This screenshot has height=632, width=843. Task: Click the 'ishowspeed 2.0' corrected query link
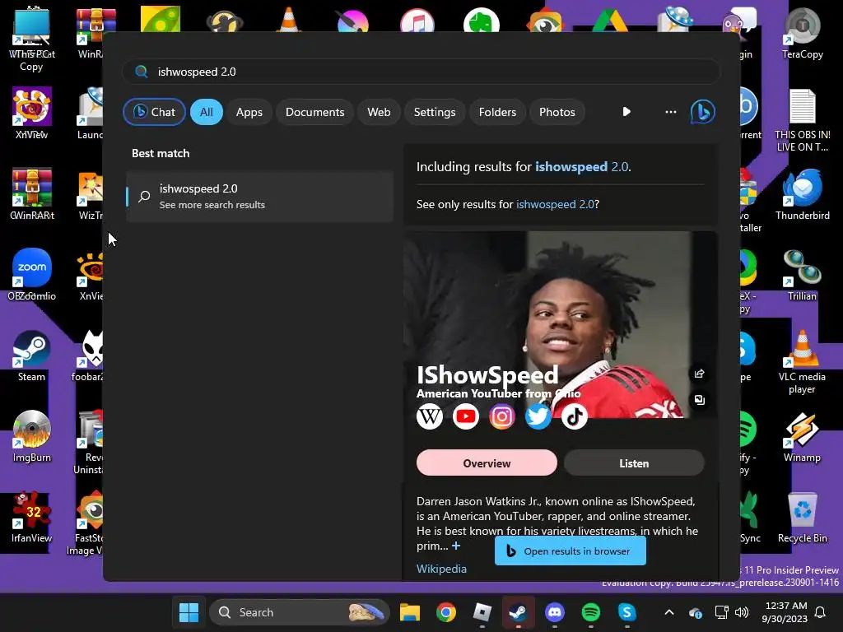pyautogui.click(x=582, y=166)
